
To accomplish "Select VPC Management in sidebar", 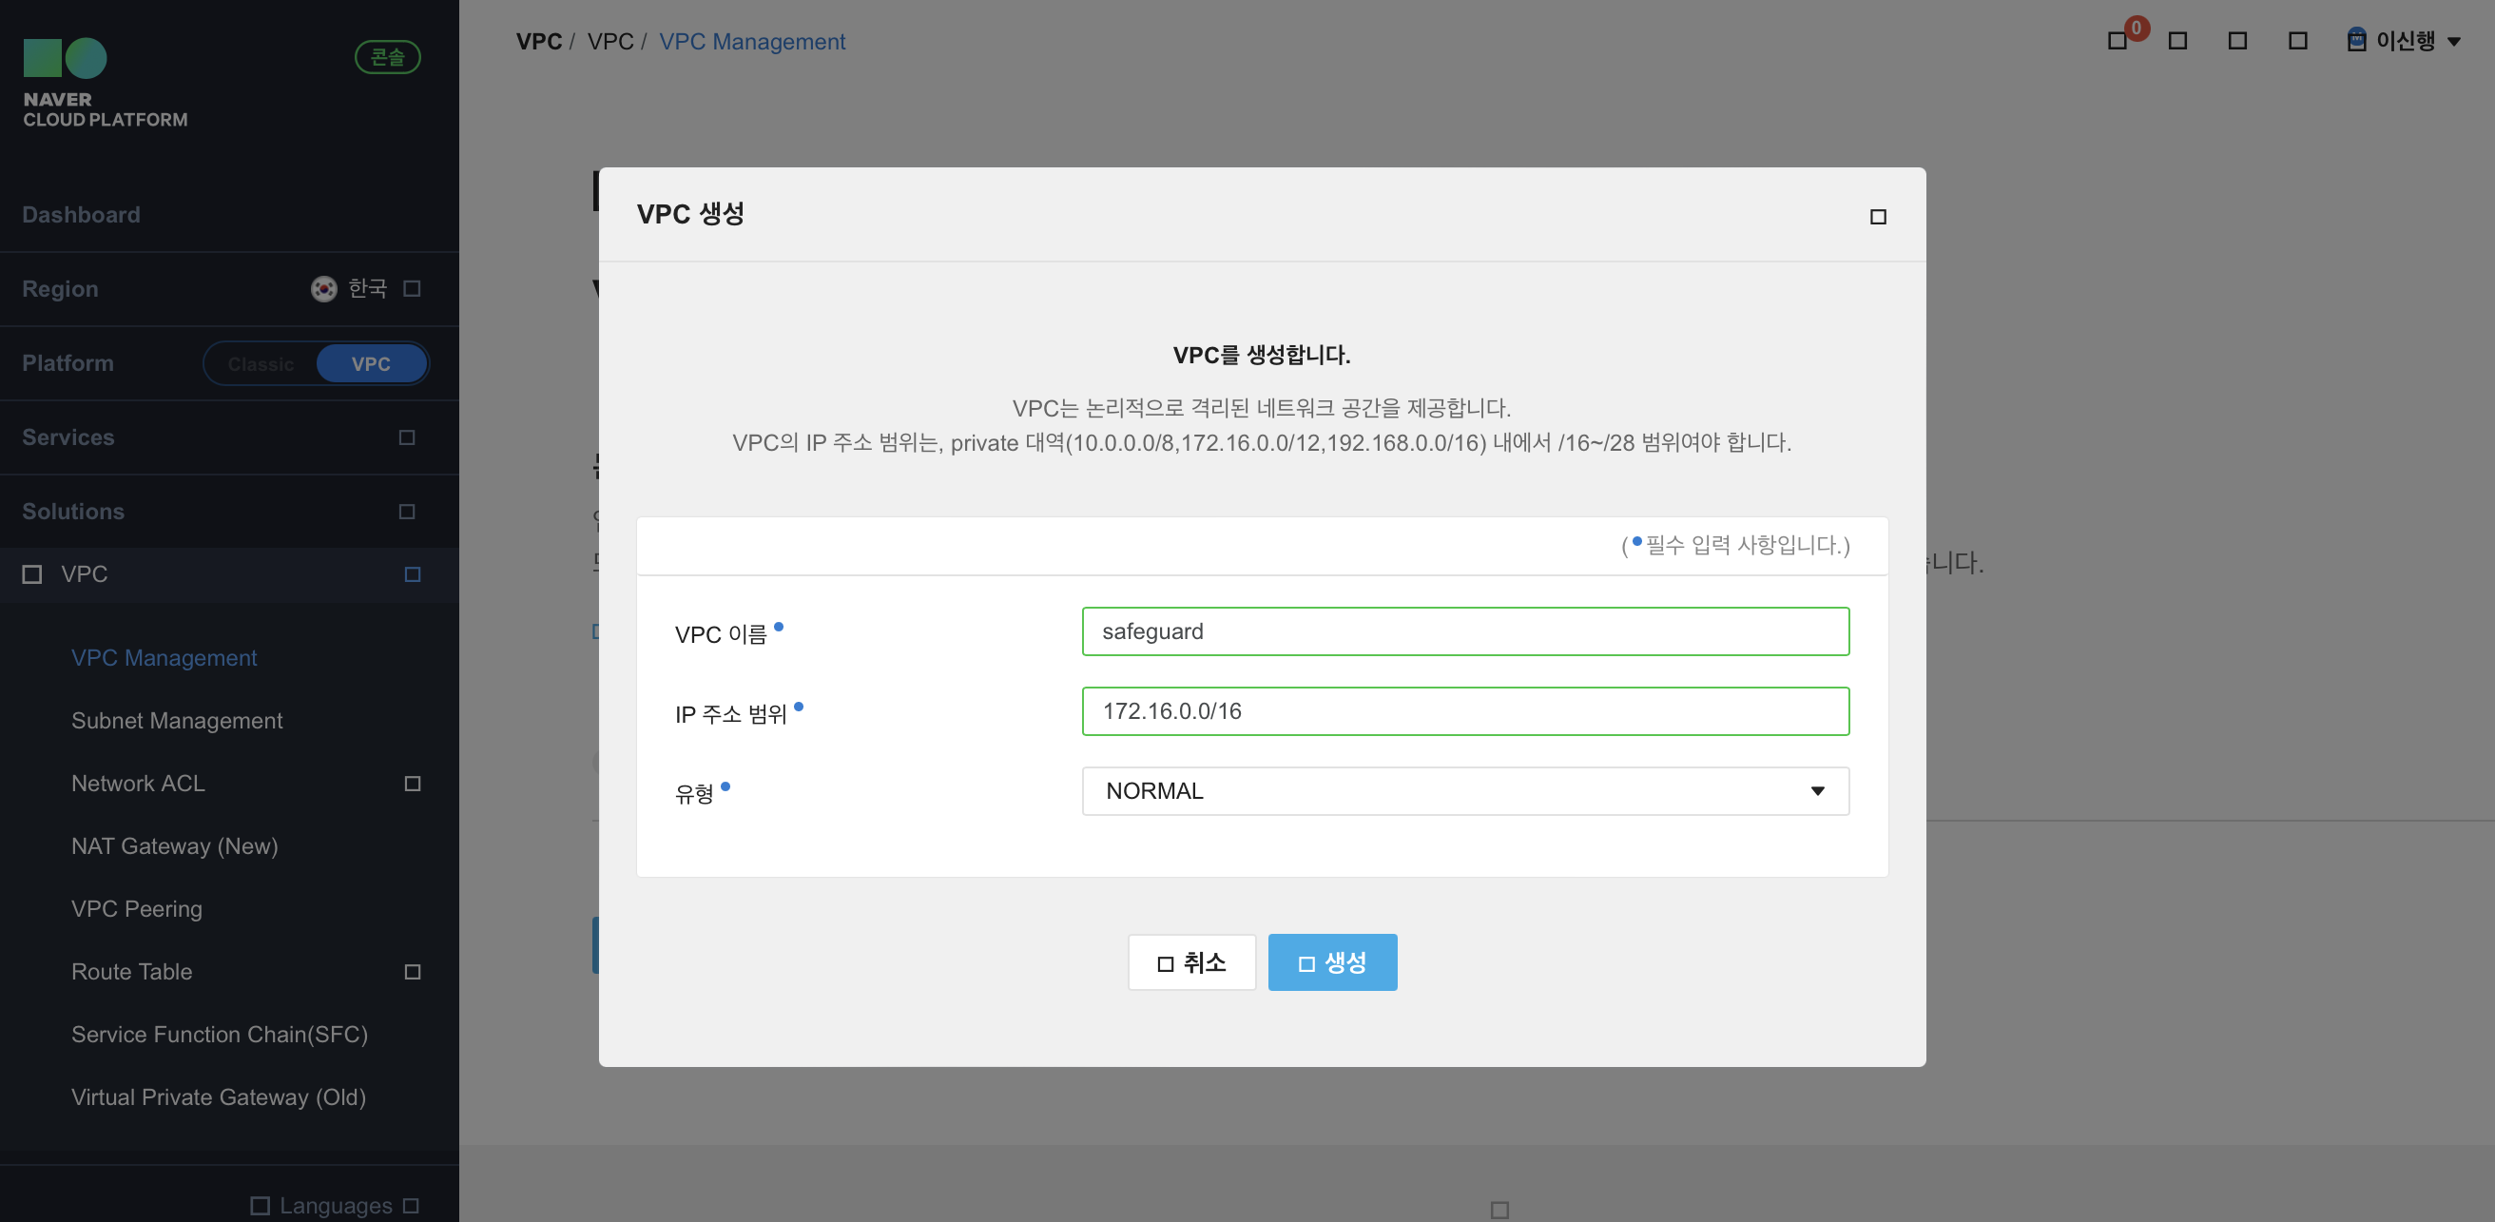I will pyautogui.click(x=164, y=658).
